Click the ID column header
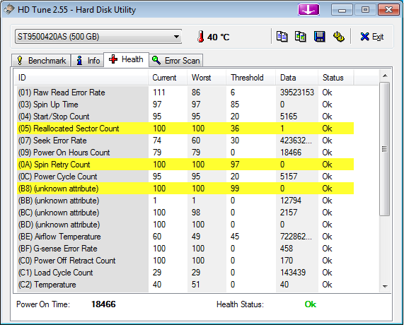This screenshot has height=327, width=404. pos(81,78)
